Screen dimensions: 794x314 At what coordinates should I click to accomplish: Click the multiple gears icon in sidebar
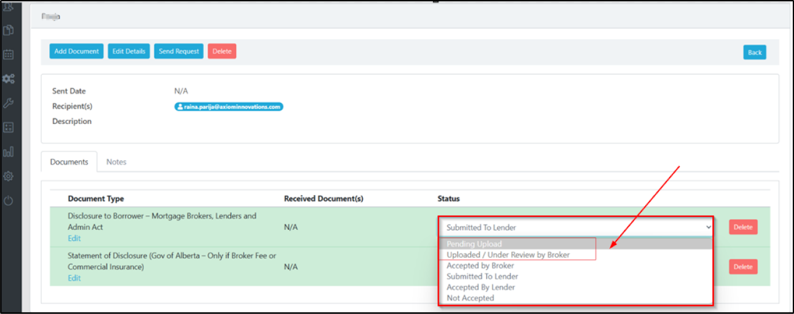pyautogui.click(x=9, y=79)
